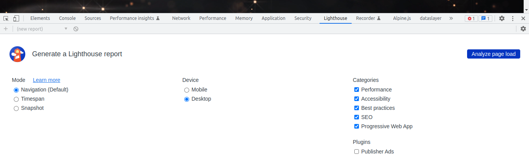Screen dimensions: 529x168
Task: Toggle the device toolbar icon
Action: (x=16, y=18)
